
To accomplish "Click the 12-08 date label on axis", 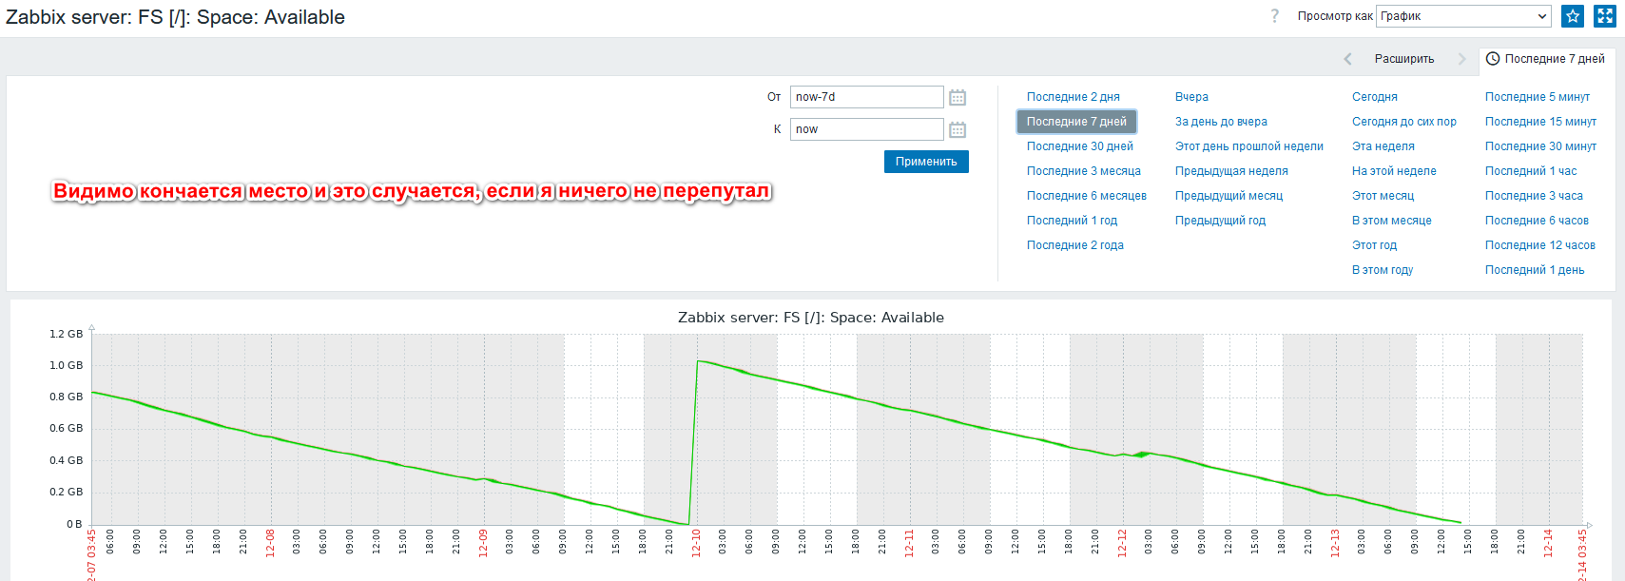I will (270, 543).
